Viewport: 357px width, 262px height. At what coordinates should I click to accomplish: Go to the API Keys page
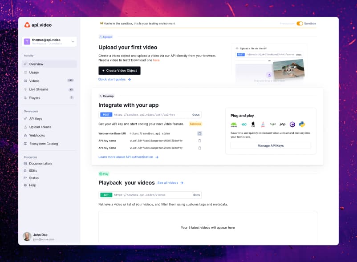(36, 119)
